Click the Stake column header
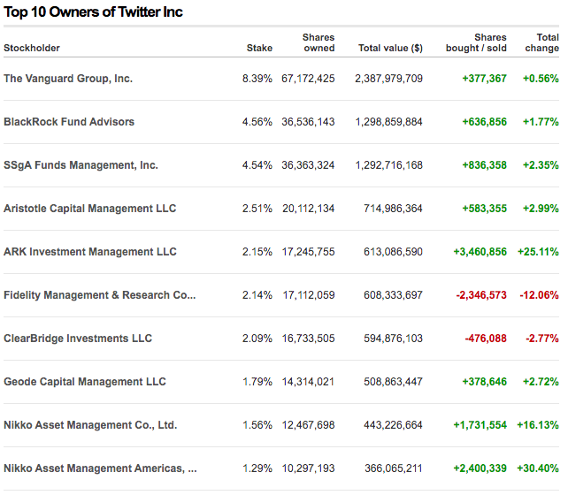Screen dimensions: 568x495 pos(259,48)
